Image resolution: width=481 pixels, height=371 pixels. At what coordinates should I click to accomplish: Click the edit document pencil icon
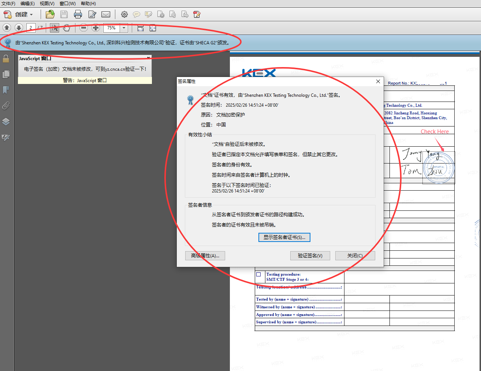[x=92, y=15]
